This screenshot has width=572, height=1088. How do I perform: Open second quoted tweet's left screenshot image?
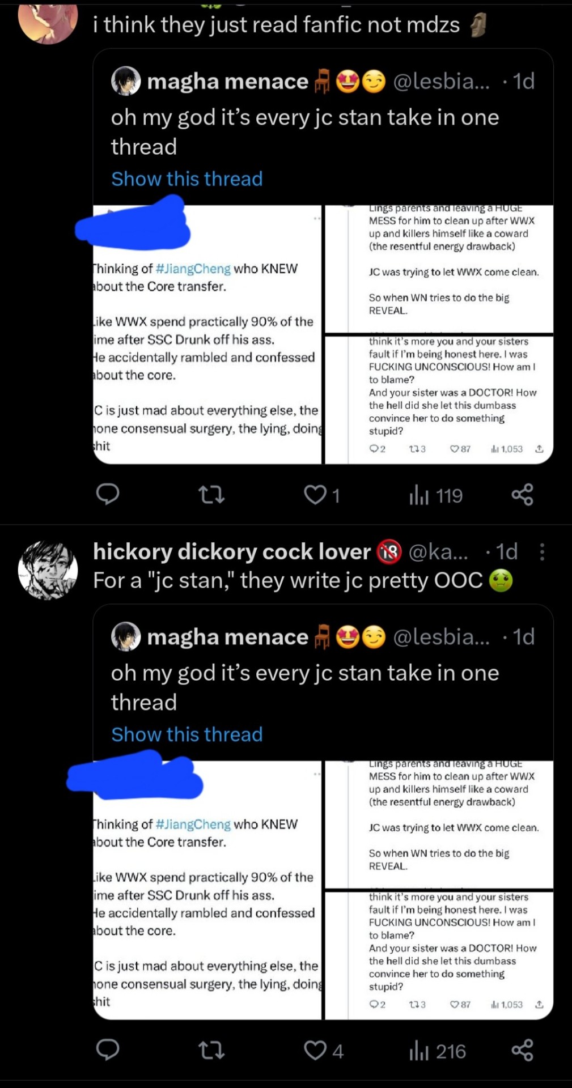(207, 890)
